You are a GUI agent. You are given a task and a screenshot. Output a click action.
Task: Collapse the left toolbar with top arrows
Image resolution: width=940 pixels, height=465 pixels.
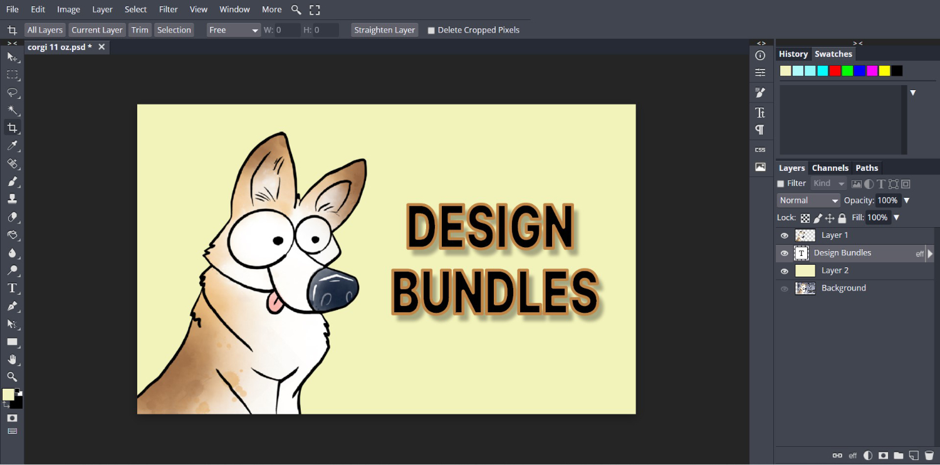click(x=12, y=43)
